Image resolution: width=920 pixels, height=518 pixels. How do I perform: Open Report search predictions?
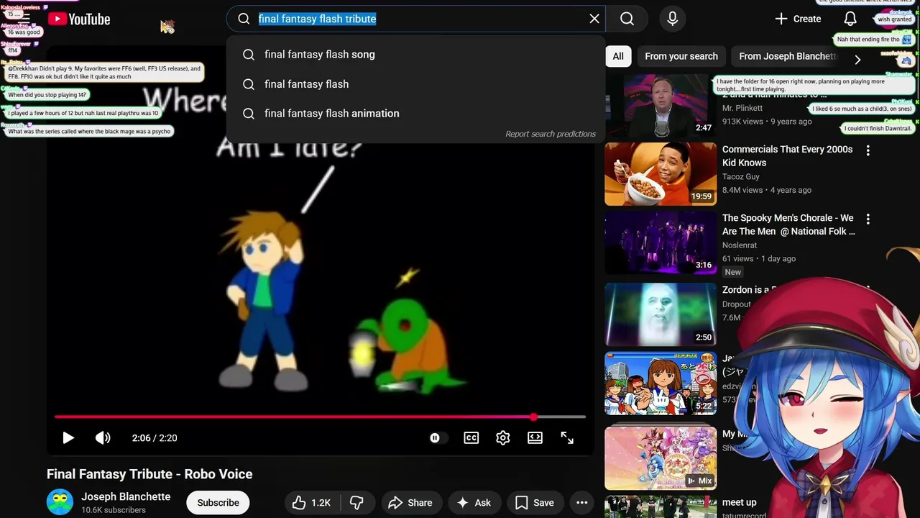(551, 134)
